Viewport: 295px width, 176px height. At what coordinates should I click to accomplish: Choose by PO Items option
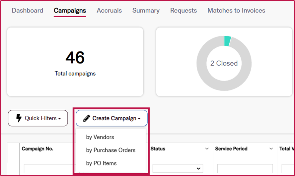(102, 163)
